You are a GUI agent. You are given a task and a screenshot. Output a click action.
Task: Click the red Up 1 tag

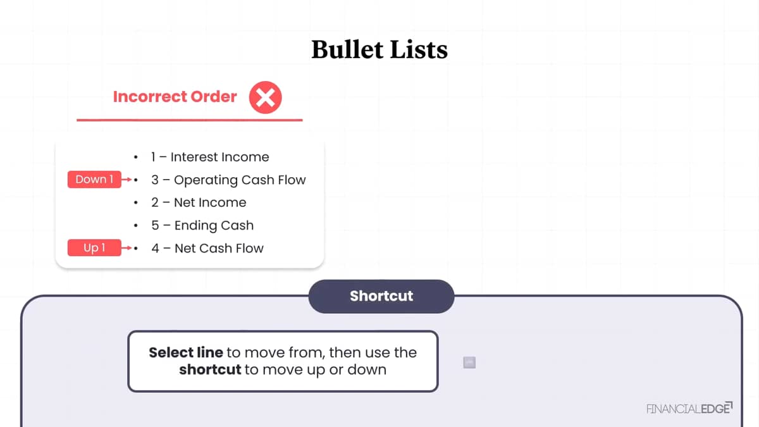(x=94, y=248)
